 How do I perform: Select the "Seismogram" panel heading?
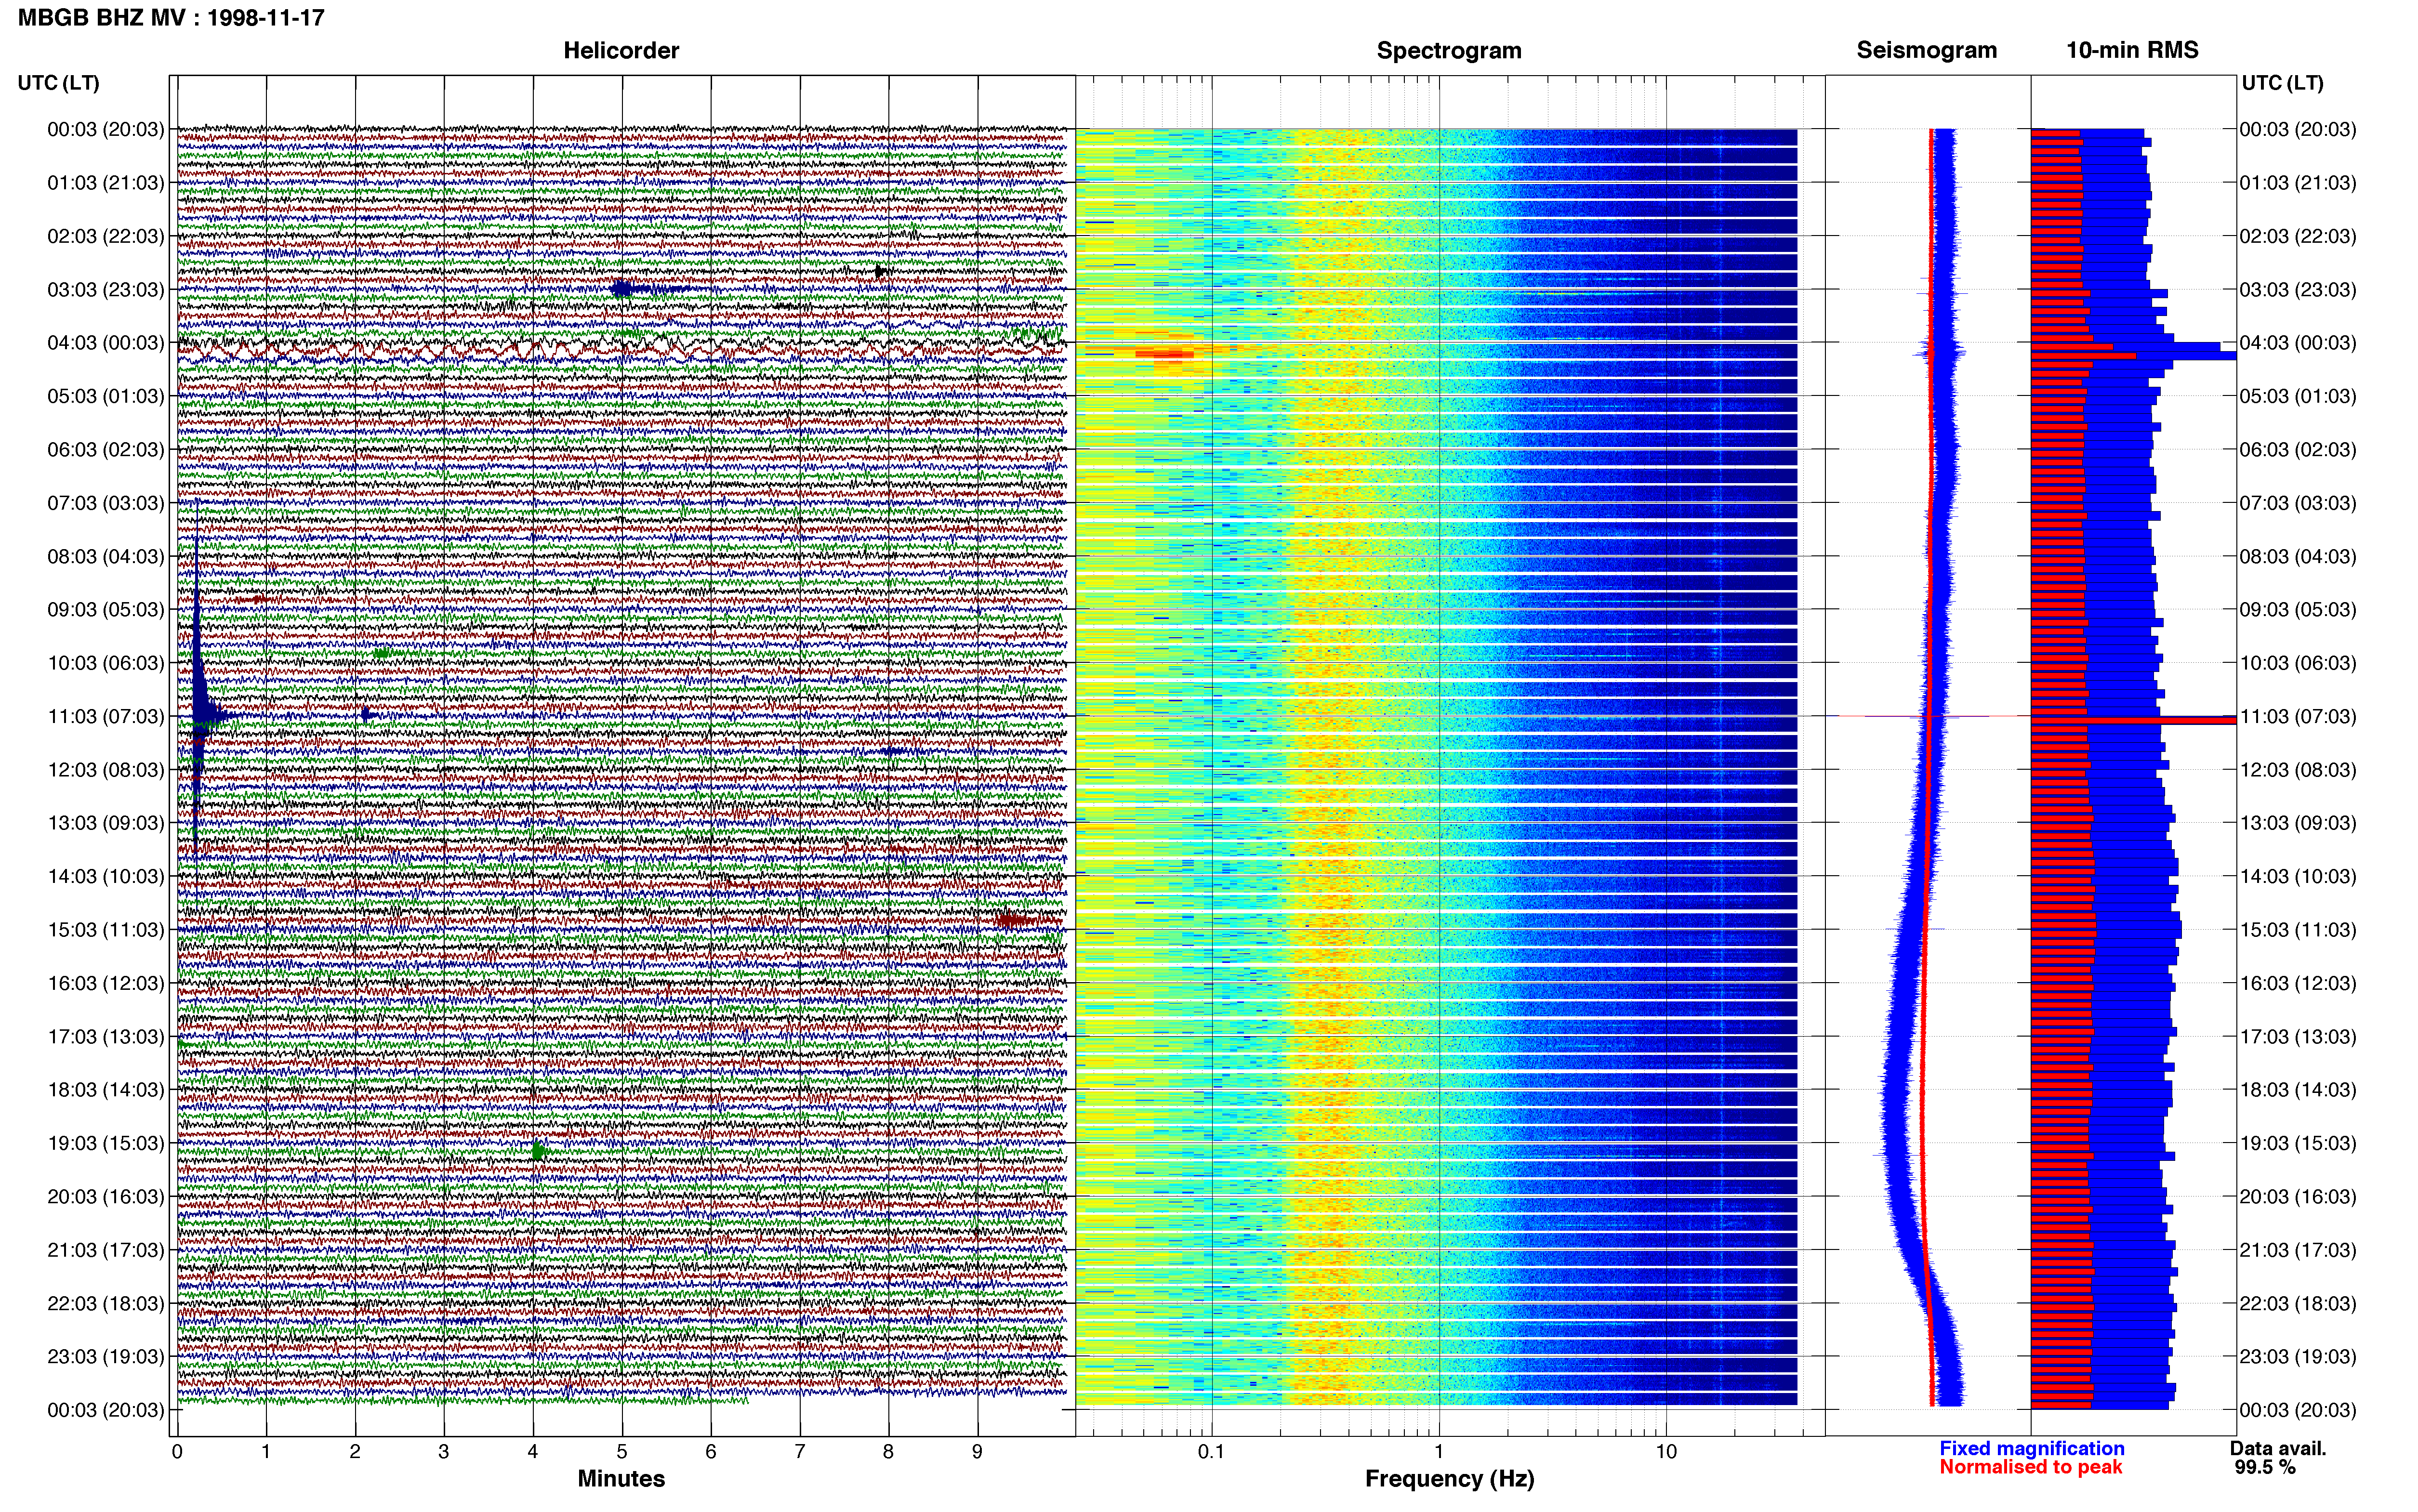(1927, 50)
